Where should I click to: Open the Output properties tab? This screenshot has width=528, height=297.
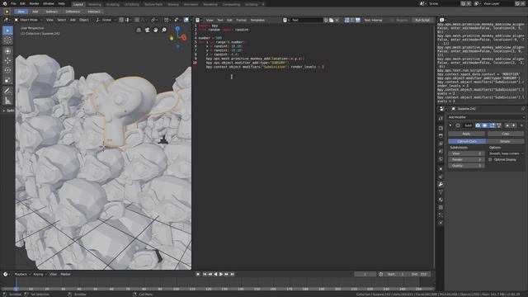click(441, 135)
